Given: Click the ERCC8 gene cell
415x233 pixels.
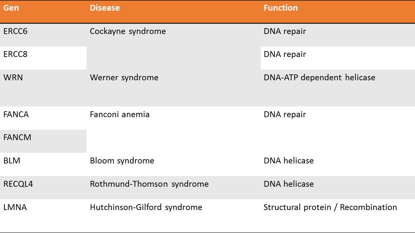Looking at the screenshot, I should [43, 58].
